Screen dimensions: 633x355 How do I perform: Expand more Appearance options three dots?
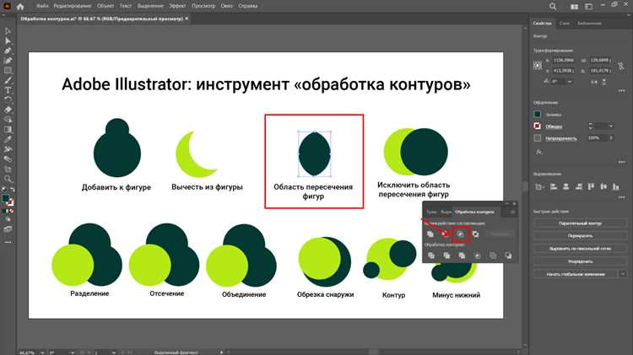click(621, 162)
